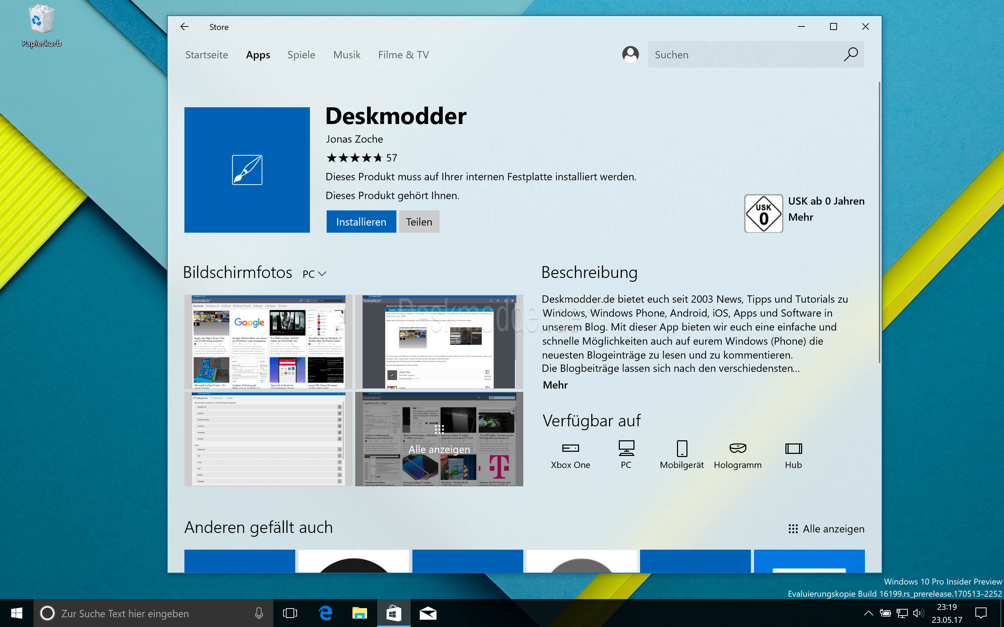1004x627 pixels.
Task: Open Task View in the taskbar
Action: [290, 613]
